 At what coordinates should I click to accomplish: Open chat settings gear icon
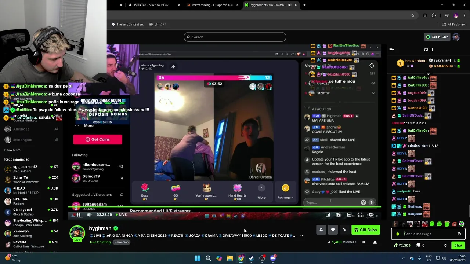pos(445,246)
